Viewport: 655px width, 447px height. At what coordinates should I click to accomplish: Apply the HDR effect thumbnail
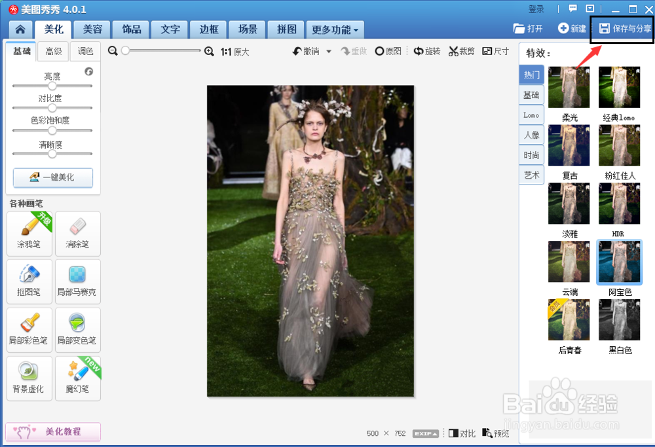tap(619, 204)
